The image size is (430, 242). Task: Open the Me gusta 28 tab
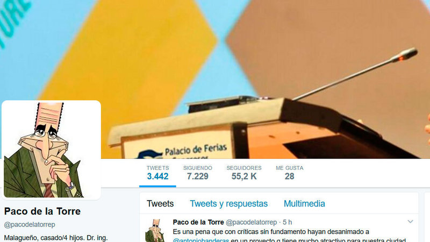[x=290, y=173]
